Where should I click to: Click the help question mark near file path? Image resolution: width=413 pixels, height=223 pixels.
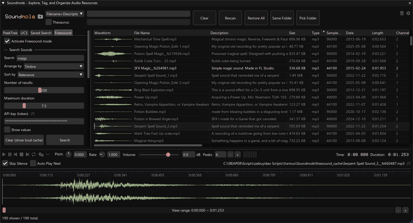pos(408,164)
